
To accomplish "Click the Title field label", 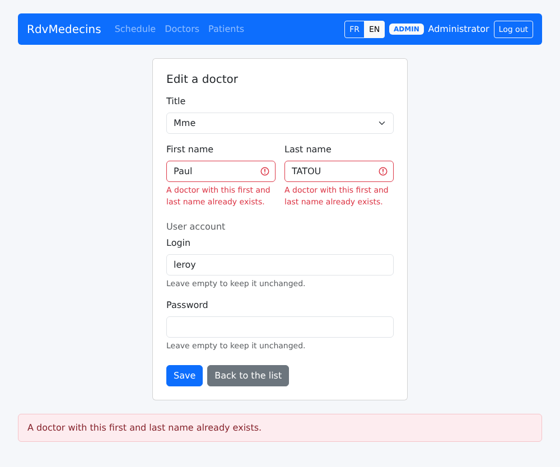I will 176,101.
